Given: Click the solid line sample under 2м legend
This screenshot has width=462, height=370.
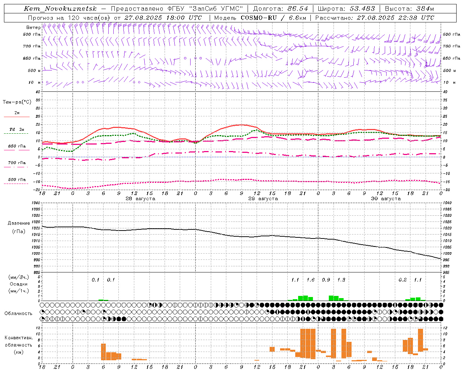Looking at the screenshot, I should 17,117.
